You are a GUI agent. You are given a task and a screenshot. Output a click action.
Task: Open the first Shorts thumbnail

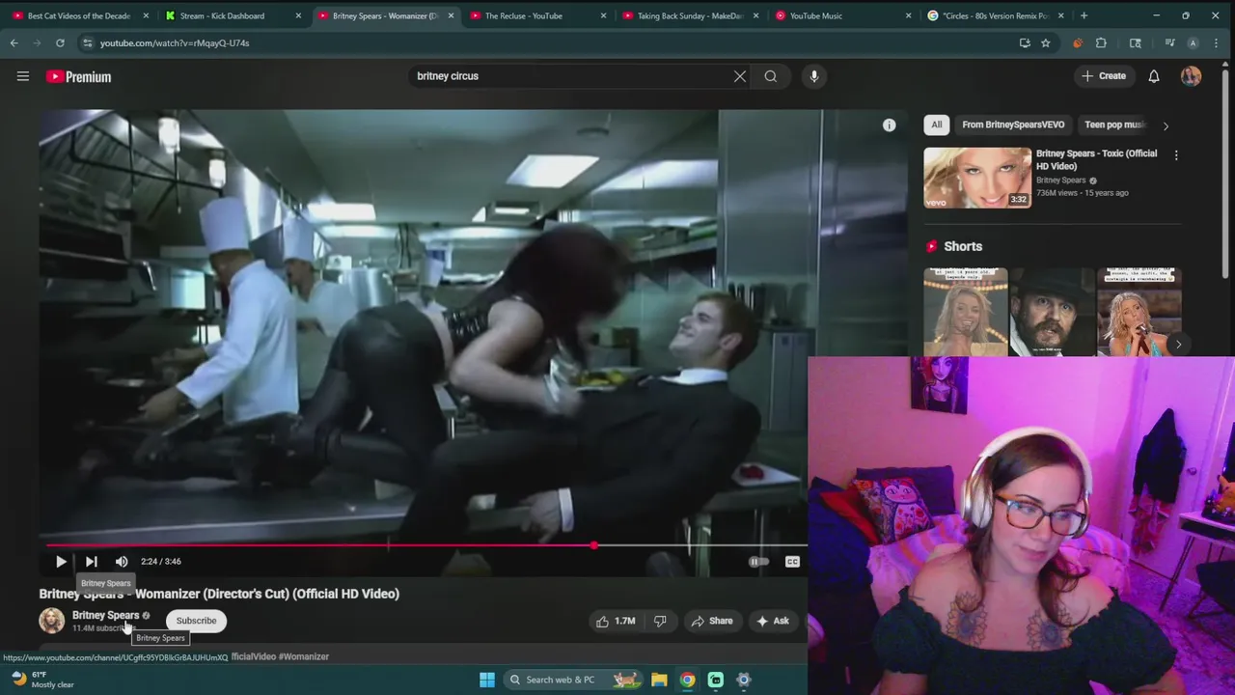(x=965, y=313)
